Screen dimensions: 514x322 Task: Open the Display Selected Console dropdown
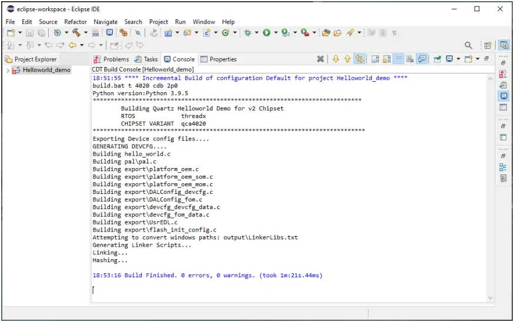(x=458, y=59)
